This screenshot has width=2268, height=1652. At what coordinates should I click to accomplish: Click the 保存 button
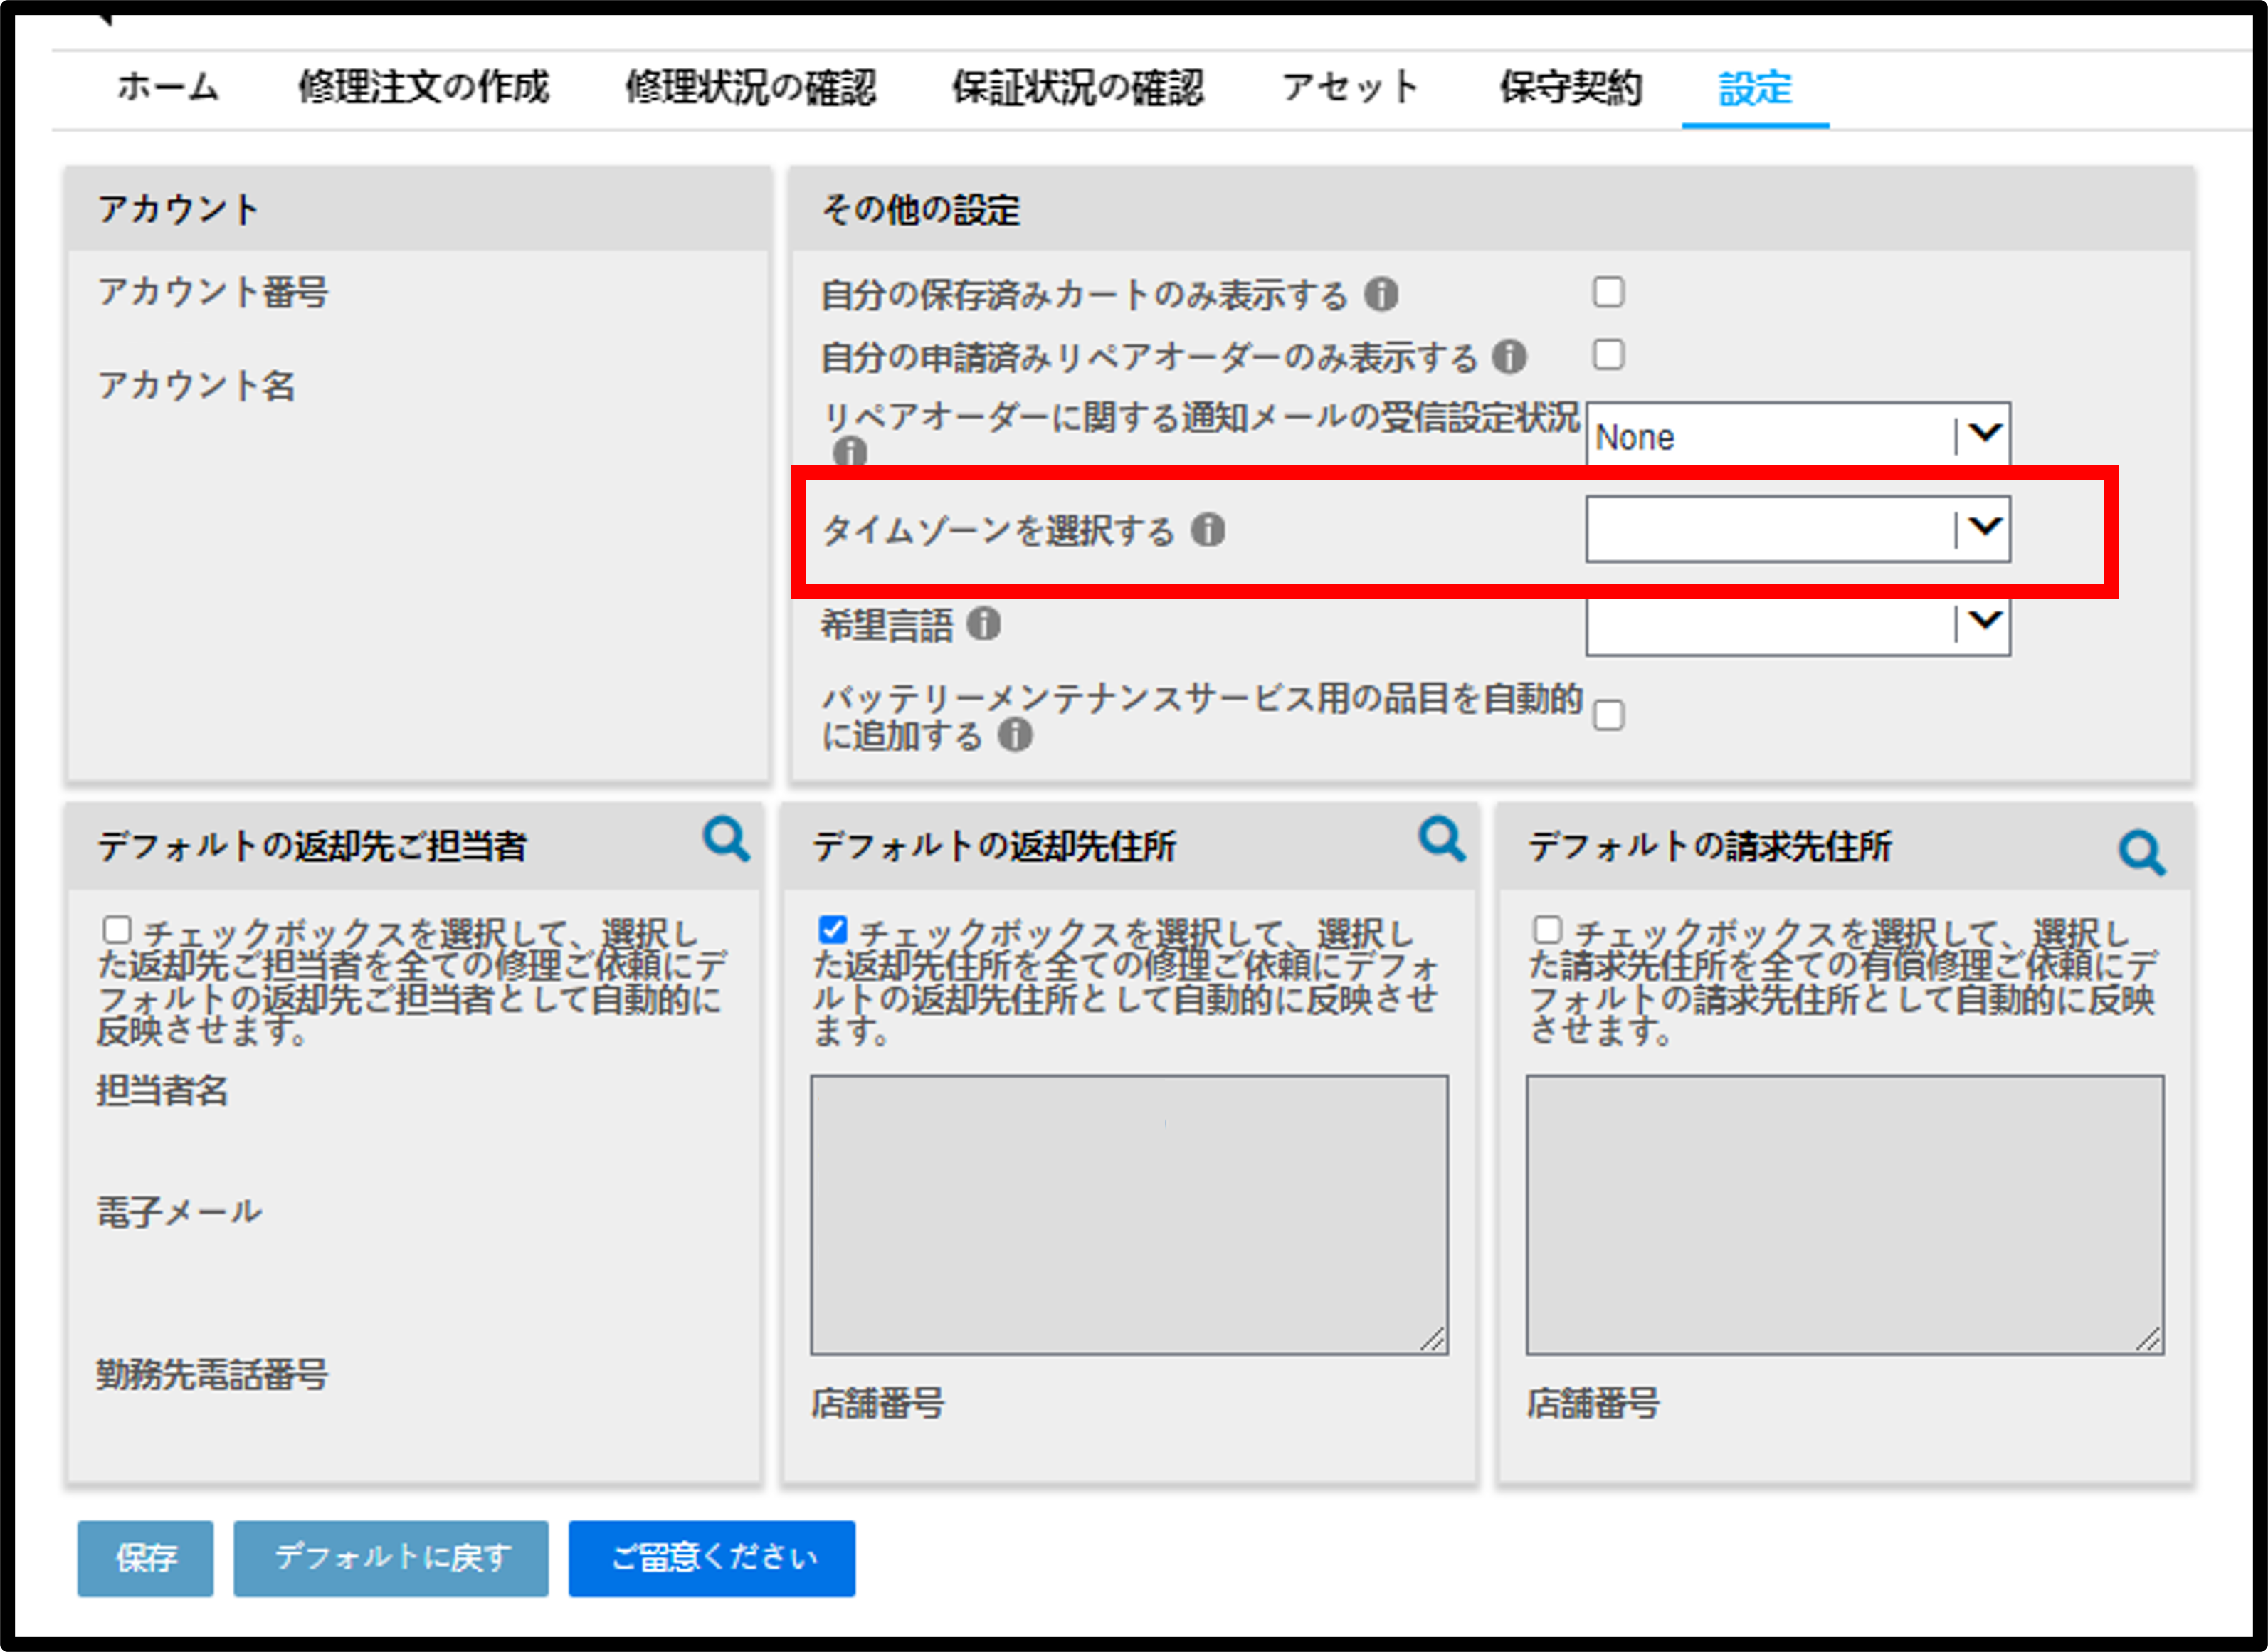[x=146, y=1558]
